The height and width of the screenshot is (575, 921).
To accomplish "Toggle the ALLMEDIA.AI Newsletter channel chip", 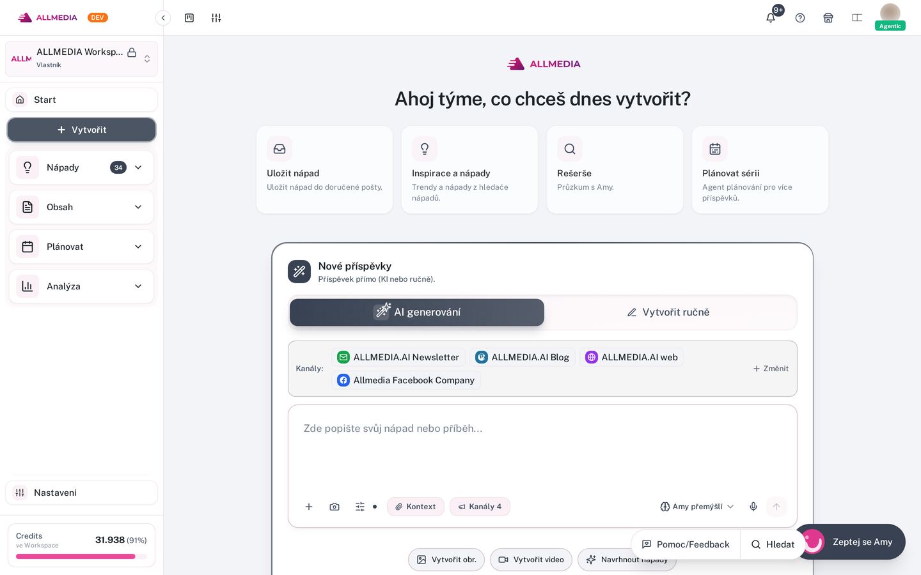I will coord(398,357).
